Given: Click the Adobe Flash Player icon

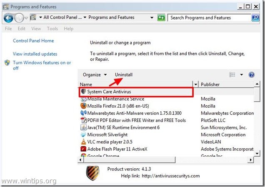Looking at the screenshot, I should tap(83, 149).
